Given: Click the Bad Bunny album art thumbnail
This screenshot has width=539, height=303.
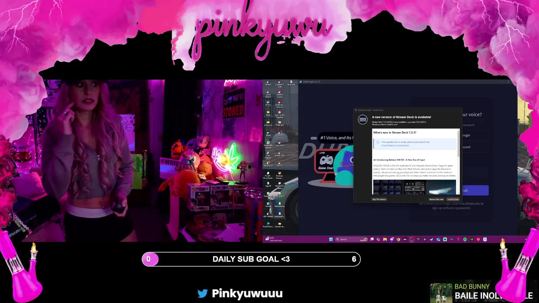Looking at the screenshot, I should (x=441, y=293).
